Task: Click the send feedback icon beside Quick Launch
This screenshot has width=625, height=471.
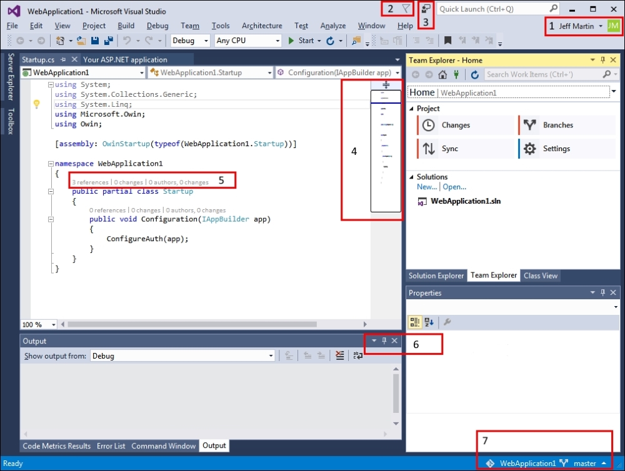Action: 426,9
